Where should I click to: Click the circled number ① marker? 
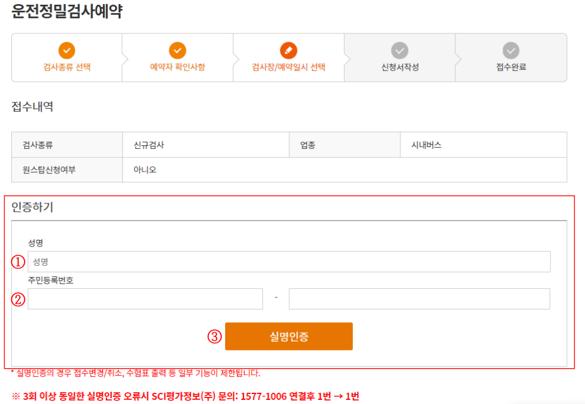click(x=18, y=262)
